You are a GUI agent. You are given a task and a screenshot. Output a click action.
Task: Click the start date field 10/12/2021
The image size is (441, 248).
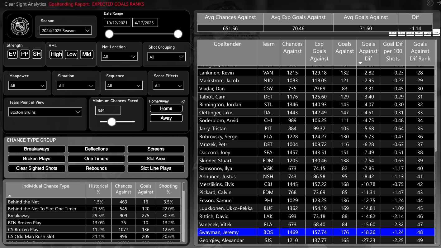[x=117, y=23]
